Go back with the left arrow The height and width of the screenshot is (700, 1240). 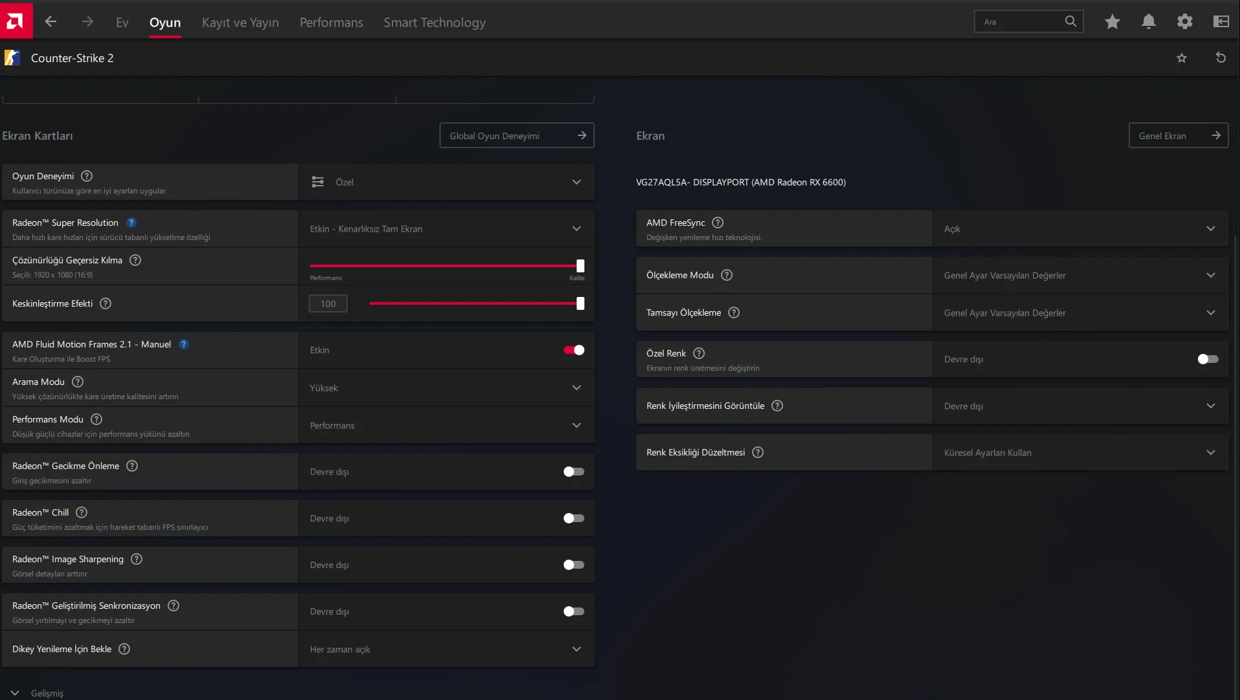coord(50,22)
